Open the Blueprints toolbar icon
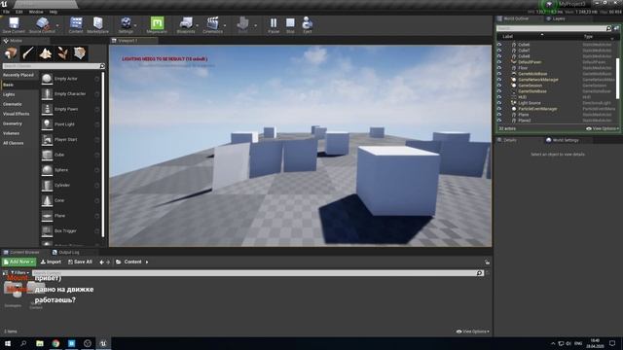The width and height of the screenshot is (623, 350). click(186, 25)
